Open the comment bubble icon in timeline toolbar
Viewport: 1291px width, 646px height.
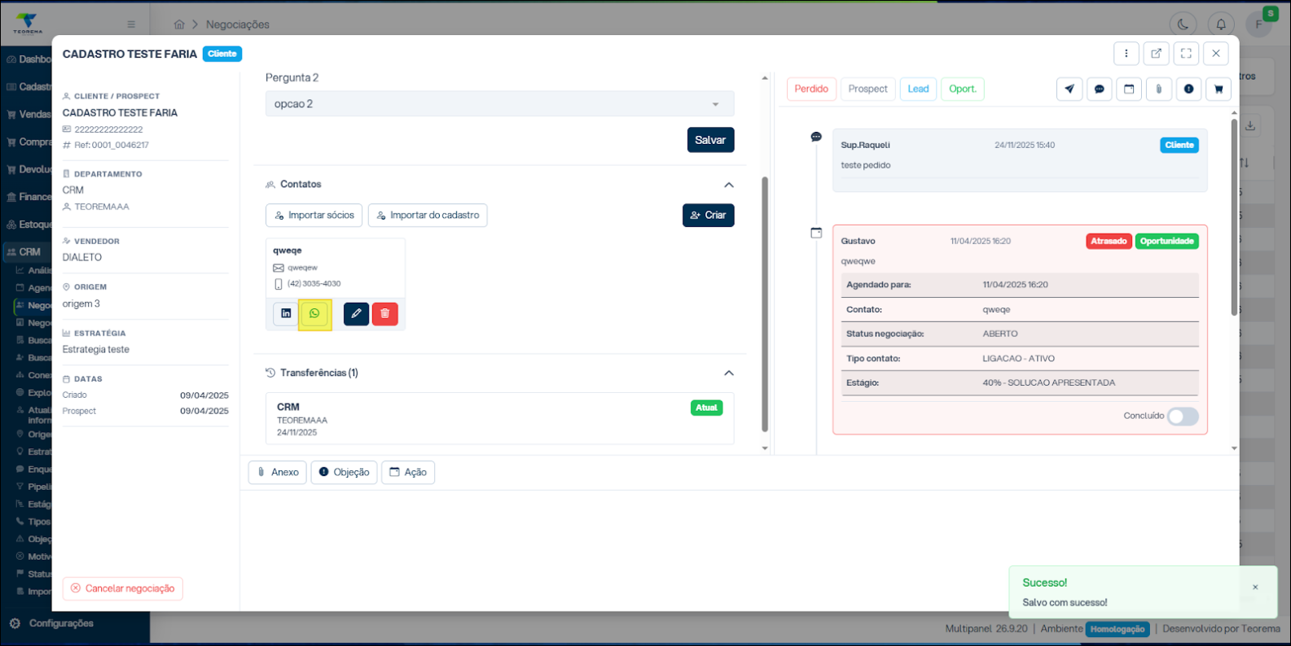coord(1100,89)
